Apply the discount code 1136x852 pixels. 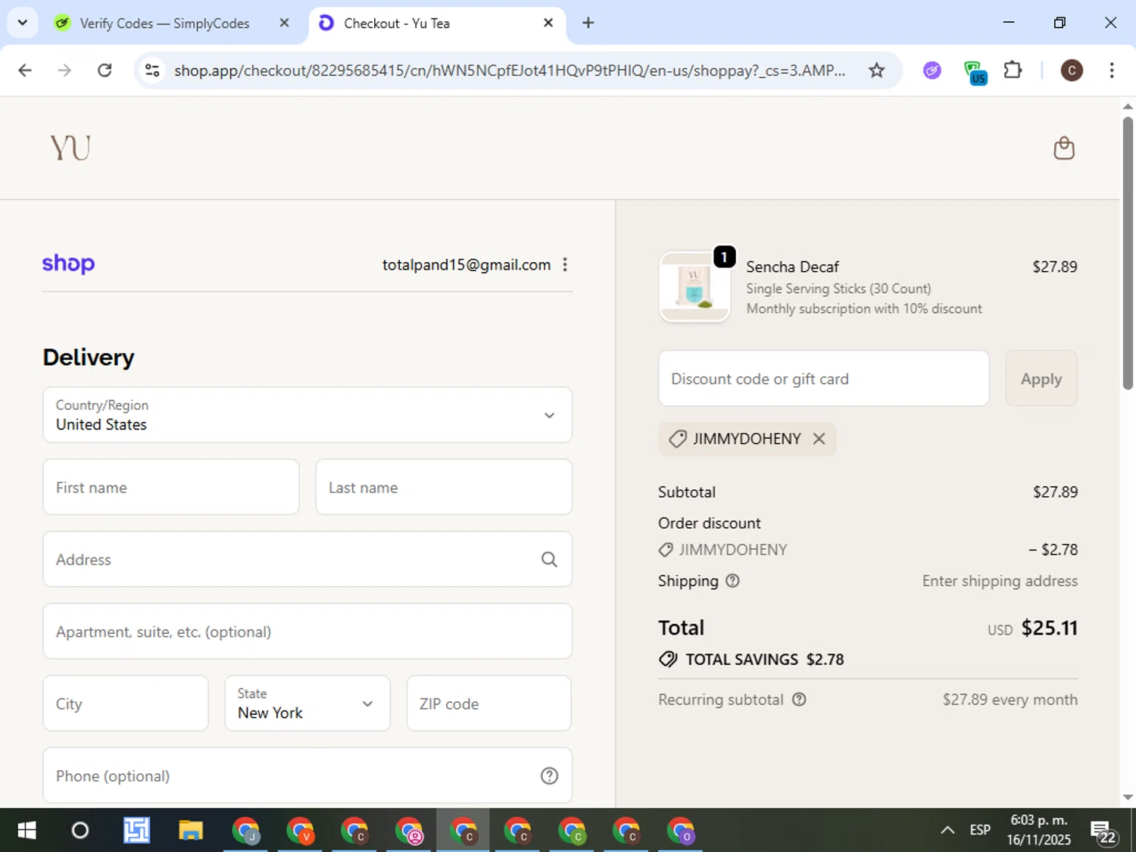coord(1041,379)
